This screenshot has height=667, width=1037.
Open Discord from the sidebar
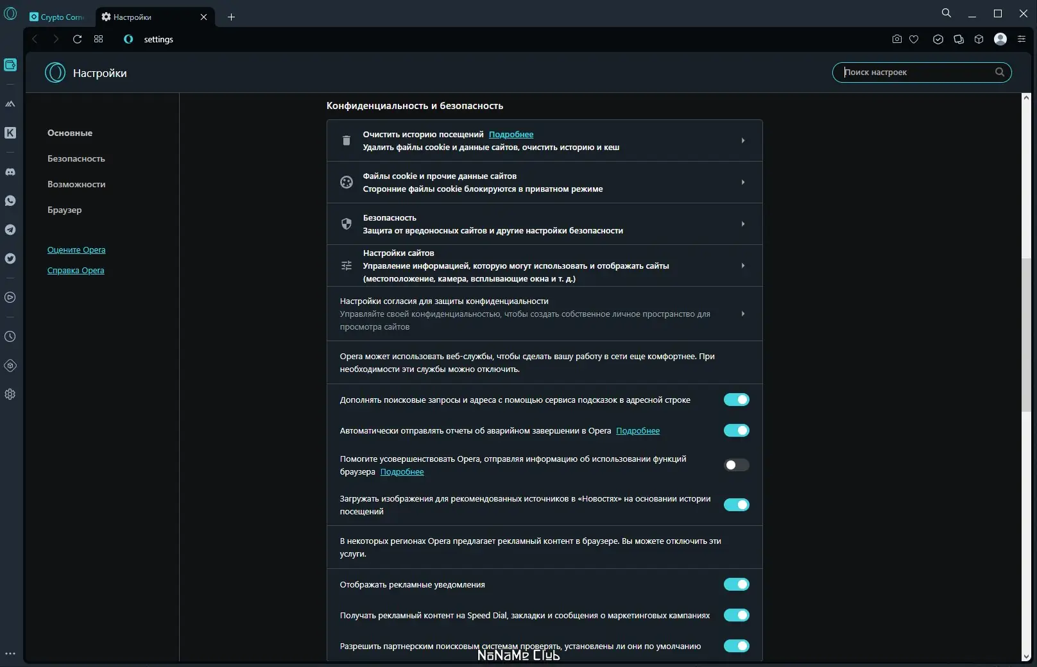coord(10,172)
